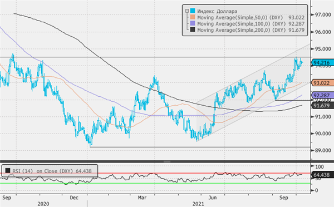334x207 pixels.
Task: Click the 94.216 current price tag
Action: pos(322,63)
